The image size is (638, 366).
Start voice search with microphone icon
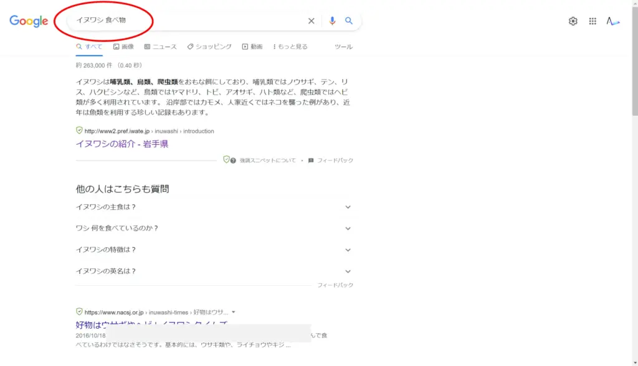point(332,21)
